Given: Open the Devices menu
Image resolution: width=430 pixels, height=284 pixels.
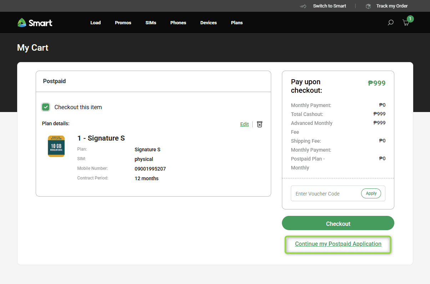Looking at the screenshot, I should (209, 23).
